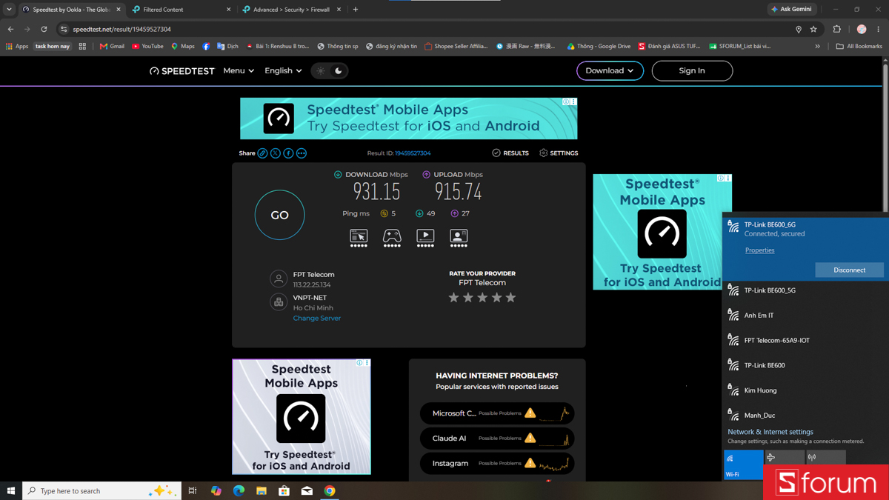This screenshot has width=889, height=500.
Task: Click the taskbar search box
Action: click(x=102, y=491)
